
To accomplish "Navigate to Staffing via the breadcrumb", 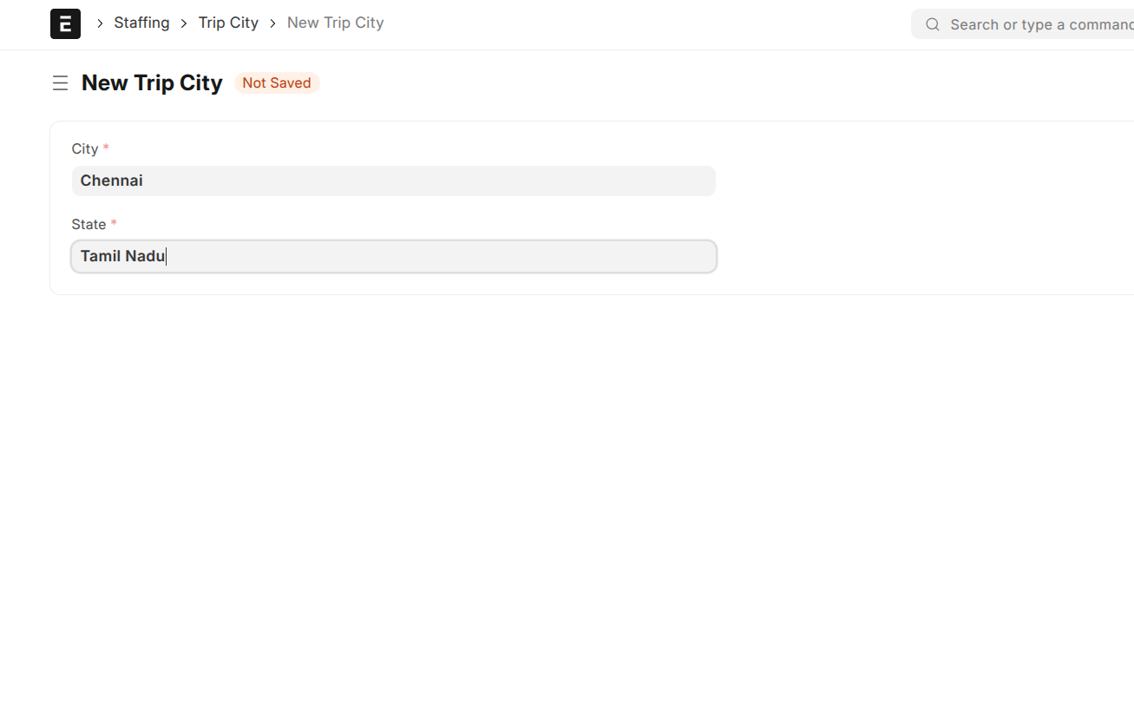I will (141, 23).
